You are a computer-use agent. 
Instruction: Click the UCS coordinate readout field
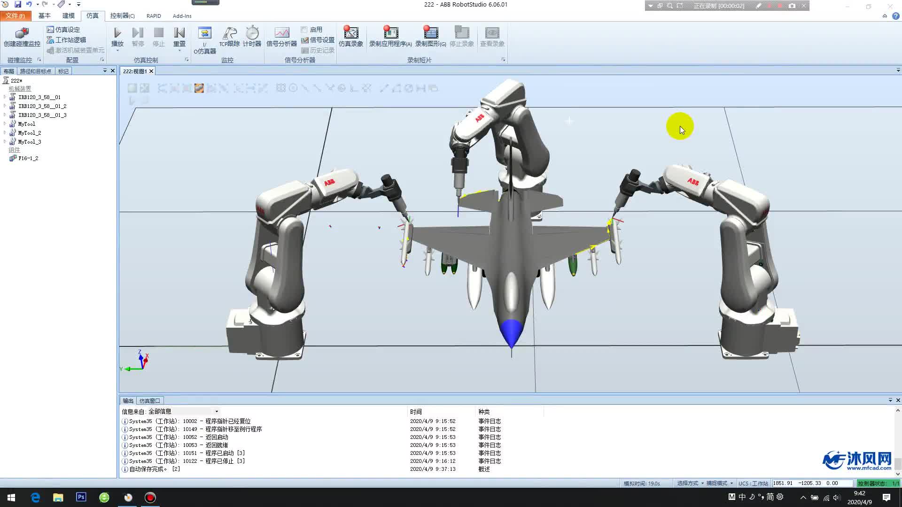coord(812,483)
